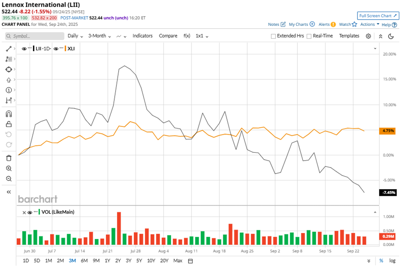This screenshot has width=401, height=267.
Task: Select the 5Y range button
Action: tap(139, 261)
